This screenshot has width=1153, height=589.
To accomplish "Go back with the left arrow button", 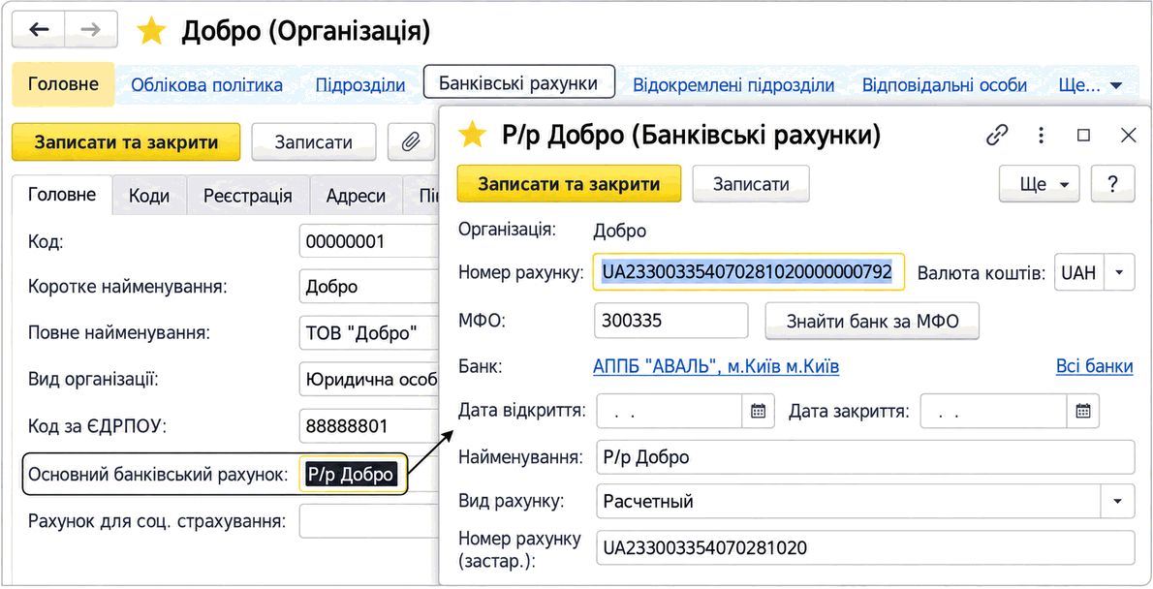I will (38, 29).
